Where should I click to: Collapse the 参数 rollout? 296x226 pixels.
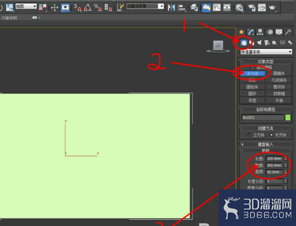[x=266, y=150]
